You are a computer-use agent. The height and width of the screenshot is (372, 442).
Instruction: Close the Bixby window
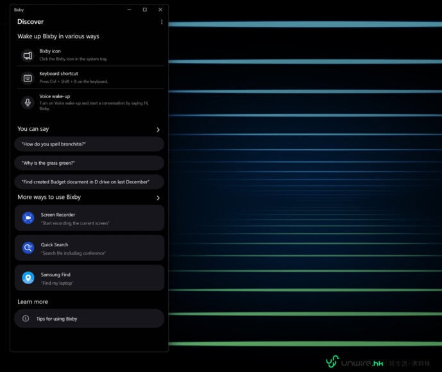tap(160, 10)
